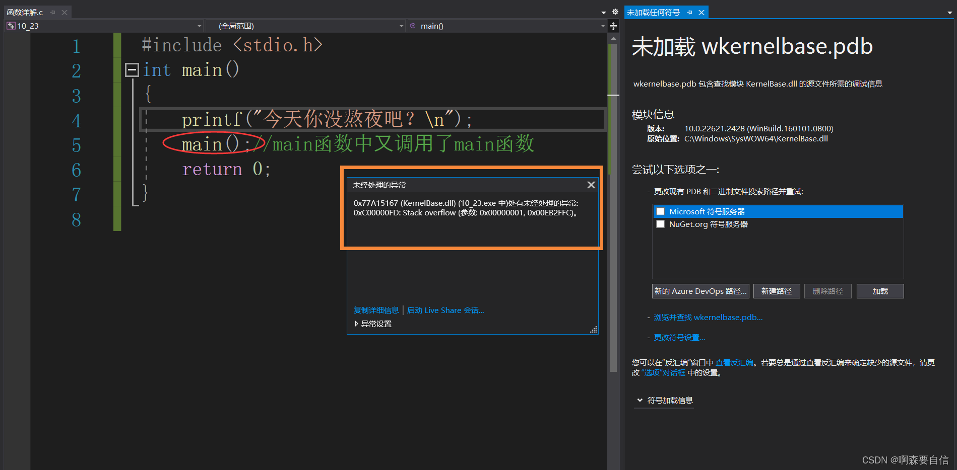Tick the NuGet.org 符号服务器 checkbox
The image size is (957, 470).
point(660,224)
